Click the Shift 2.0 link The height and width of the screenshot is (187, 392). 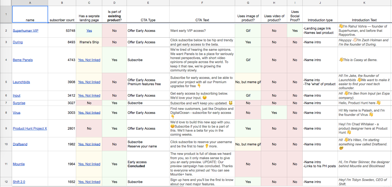19,182
